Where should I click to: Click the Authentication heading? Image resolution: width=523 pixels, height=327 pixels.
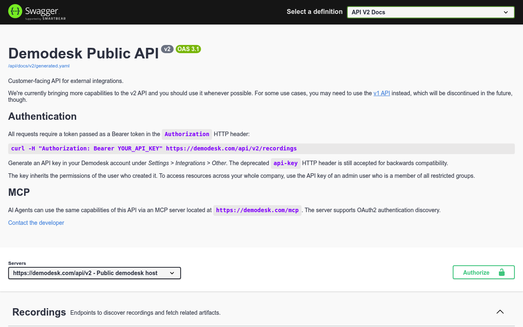[42, 116]
